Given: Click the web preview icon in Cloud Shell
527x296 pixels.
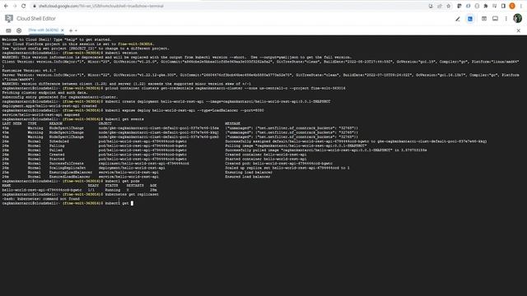Looking at the screenshot, I should point(484,19).
